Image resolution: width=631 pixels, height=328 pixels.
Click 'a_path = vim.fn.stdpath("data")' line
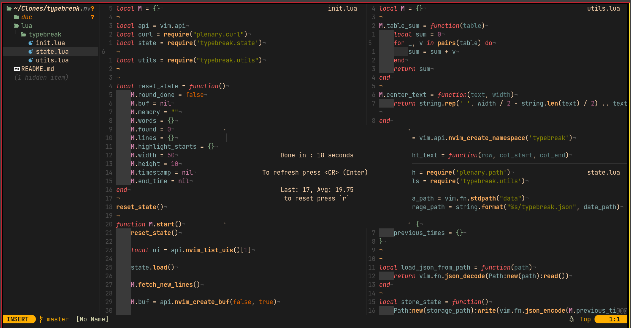point(468,198)
